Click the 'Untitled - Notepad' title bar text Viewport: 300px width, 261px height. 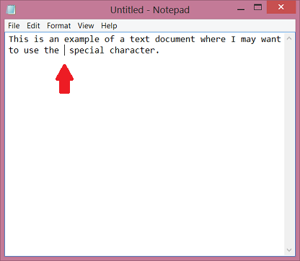(x=150, y=10)
